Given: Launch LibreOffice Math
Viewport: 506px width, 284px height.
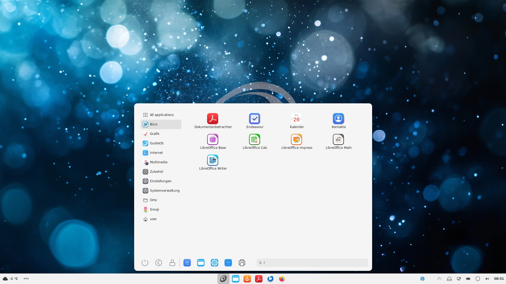Looking at the screenshot, I should (338, 140).
